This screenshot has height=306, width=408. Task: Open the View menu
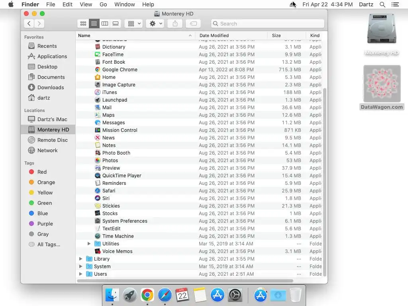86,4
